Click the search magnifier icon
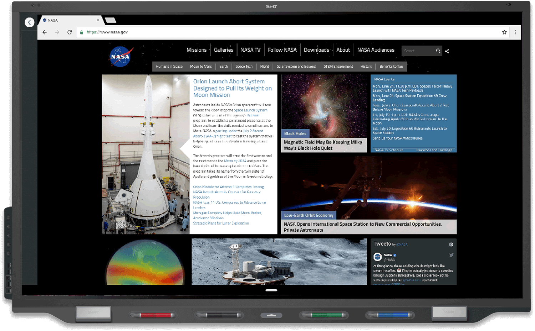The width and height of the screenshot is (535, 331). [x=438, y=51]
